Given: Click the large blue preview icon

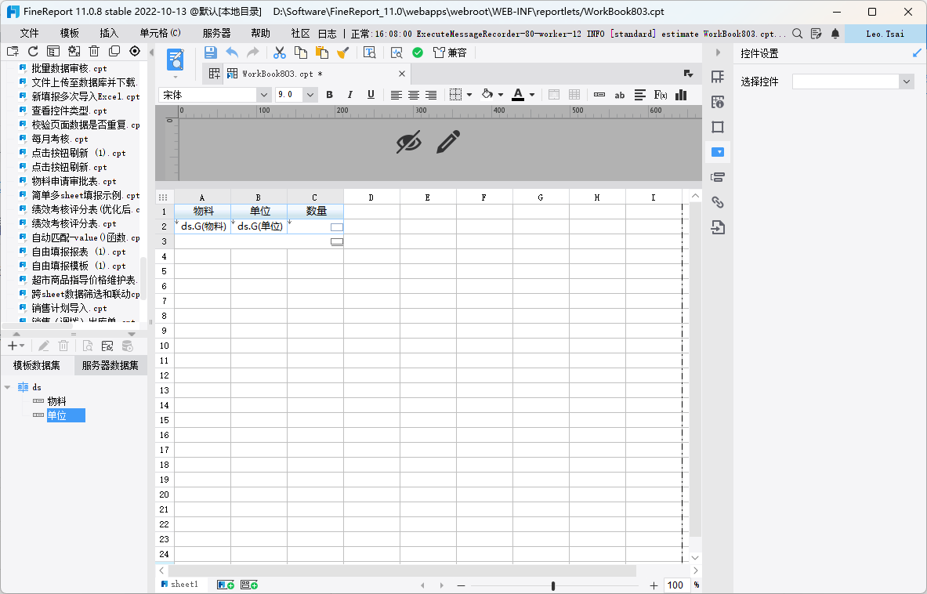Looking at the screenshot, I should click(x=175, y=60).
